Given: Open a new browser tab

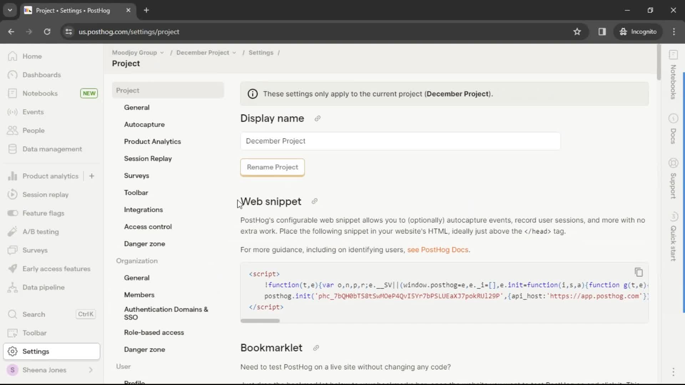Looking at the screenshot, I should click(146, 10).
